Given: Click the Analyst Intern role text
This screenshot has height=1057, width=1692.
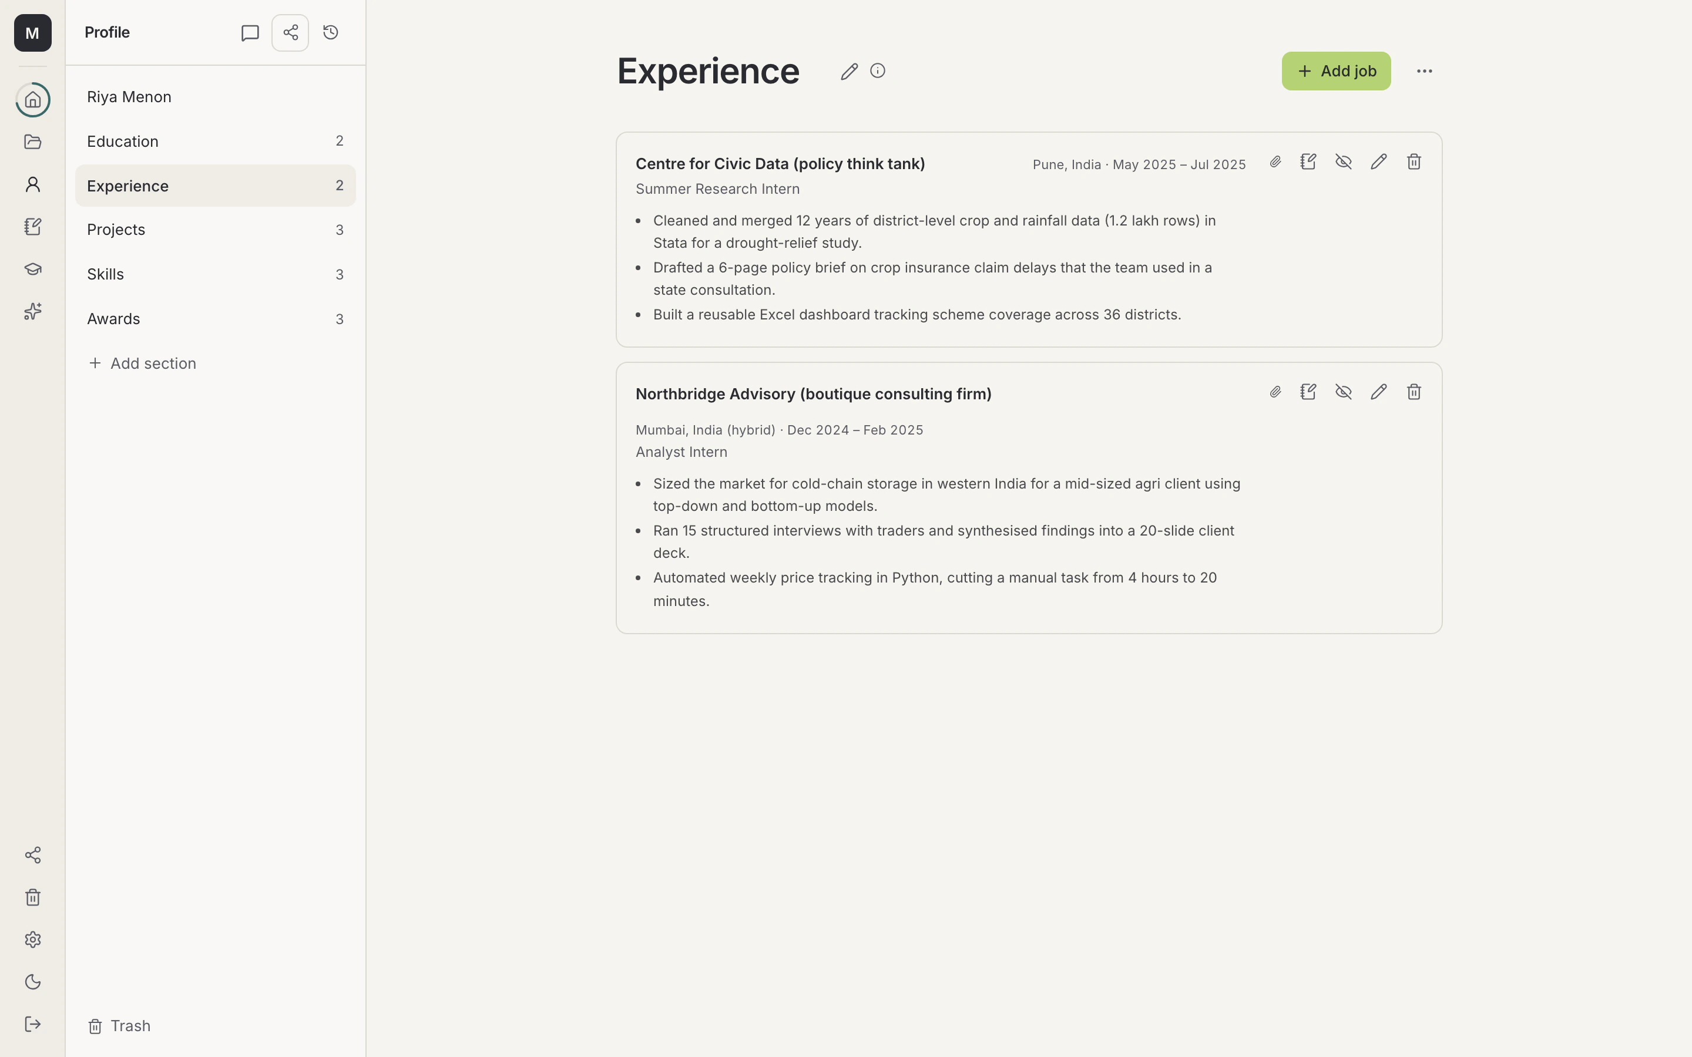Looking at the screenshot, I should [681, 452].
